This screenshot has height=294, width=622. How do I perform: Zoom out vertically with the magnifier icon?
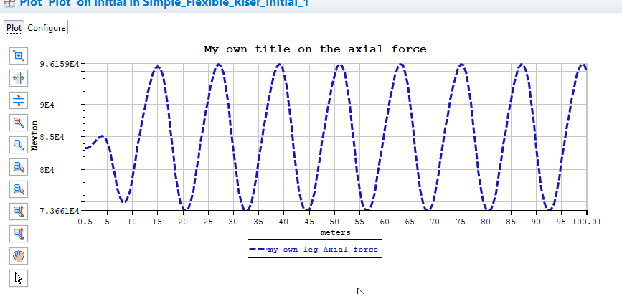(x=19, y=233)
